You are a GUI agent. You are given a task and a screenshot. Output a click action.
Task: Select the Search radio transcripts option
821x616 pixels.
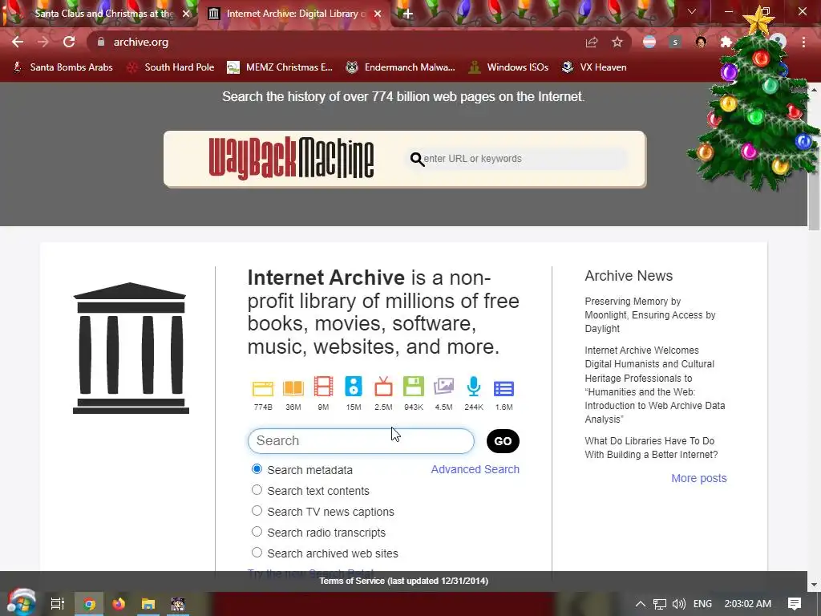[x=257, y=533]
